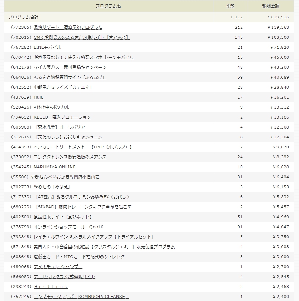Click the count 212 for 湯快リゾート
This screenshot has height=301, width=299.
click(239, 27)
